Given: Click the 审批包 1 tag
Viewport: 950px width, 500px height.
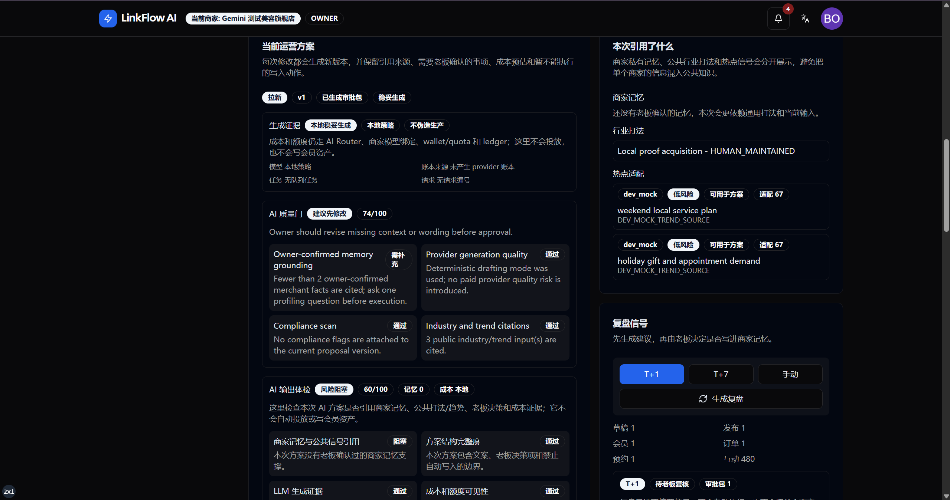Looking at the screenshot, I should coord(718,484).
